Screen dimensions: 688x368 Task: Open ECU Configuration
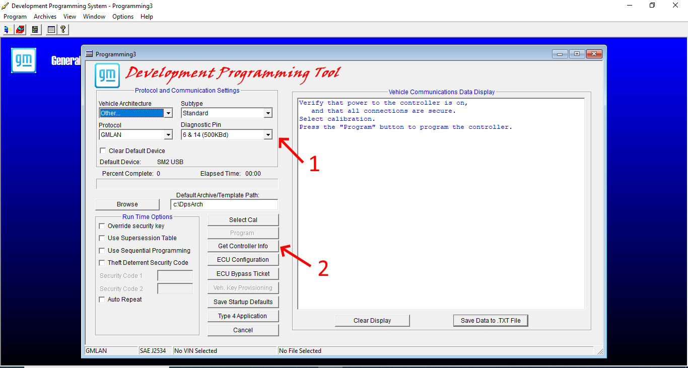243,260
